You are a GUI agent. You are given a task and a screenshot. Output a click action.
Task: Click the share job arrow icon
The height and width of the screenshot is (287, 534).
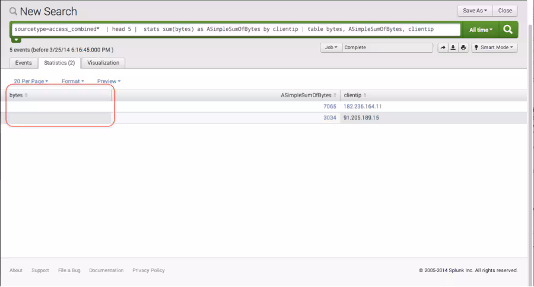(x=443, y=47)
